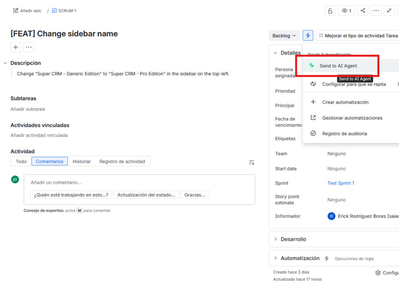The width and height of the screenshot is (399, 299).
Task: Insert the ¿Quién está trabajando en esto? suggestion
Action: [71, 195]
